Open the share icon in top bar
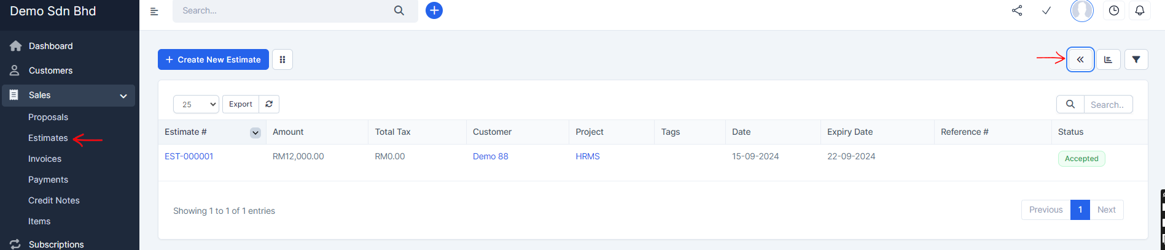Image resolution: width=1165 pixels, height=250 pixels. tap(1017, 10)
